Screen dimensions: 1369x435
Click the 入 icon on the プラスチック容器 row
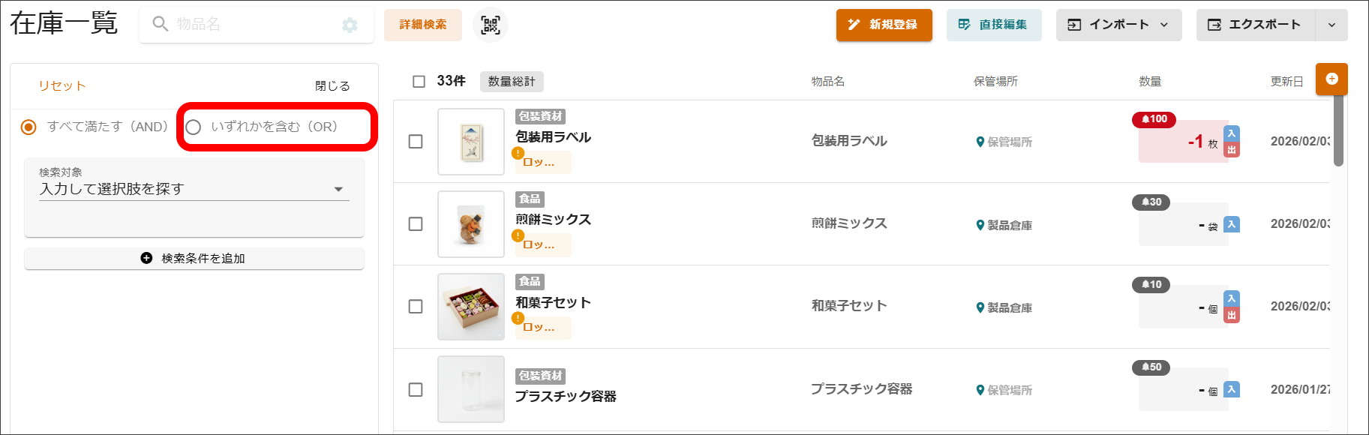[x=1231, y=389]
